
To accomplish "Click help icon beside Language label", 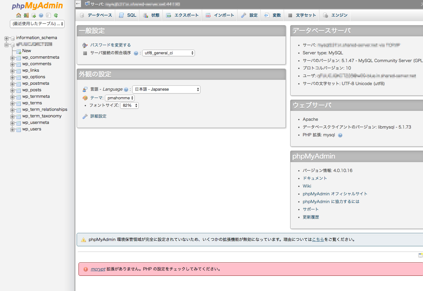I will coord(126,89).
